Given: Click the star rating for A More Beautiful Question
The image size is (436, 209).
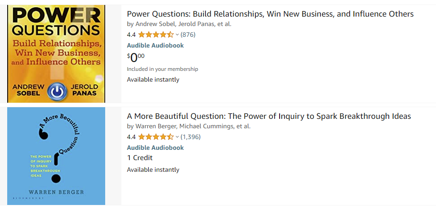Looking at the screenshot, I should point(156,137).
